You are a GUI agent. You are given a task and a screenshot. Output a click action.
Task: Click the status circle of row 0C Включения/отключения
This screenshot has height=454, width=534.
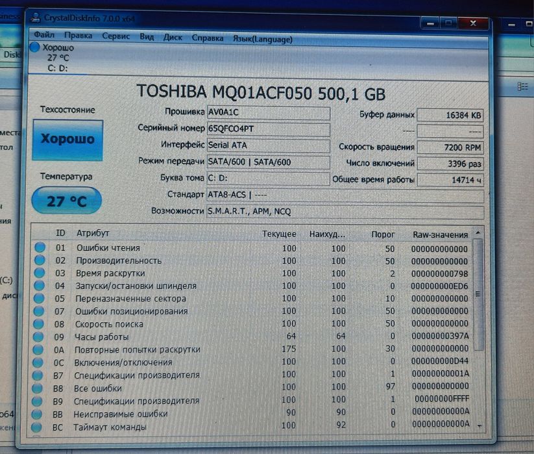(x=38, y=362)
